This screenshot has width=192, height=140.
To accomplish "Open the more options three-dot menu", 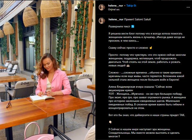I will [188, 7].
